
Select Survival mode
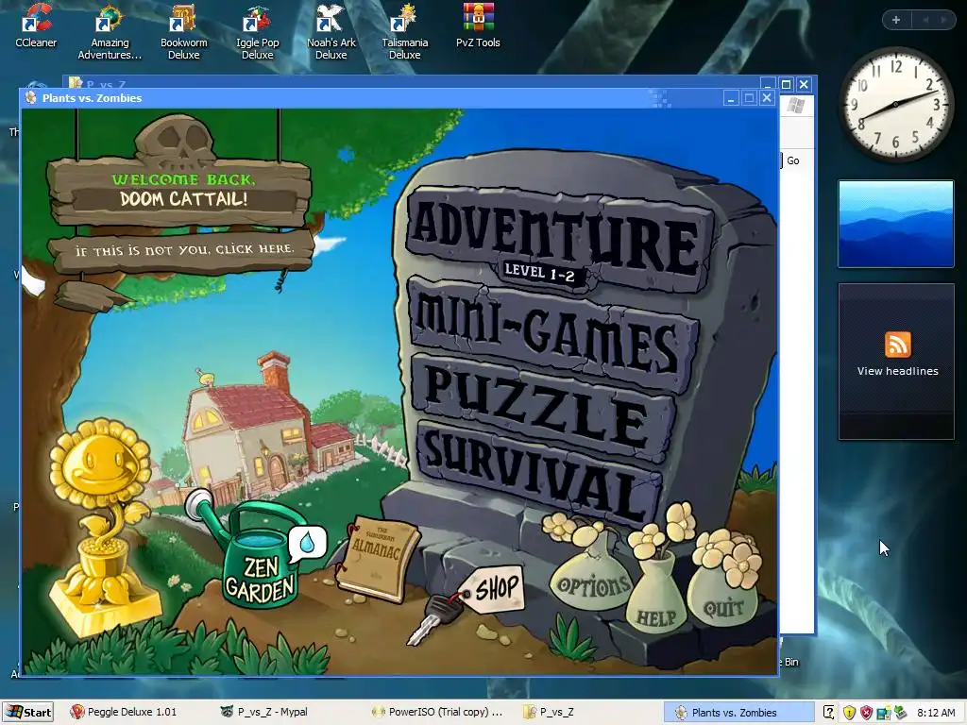coord(537,475)
